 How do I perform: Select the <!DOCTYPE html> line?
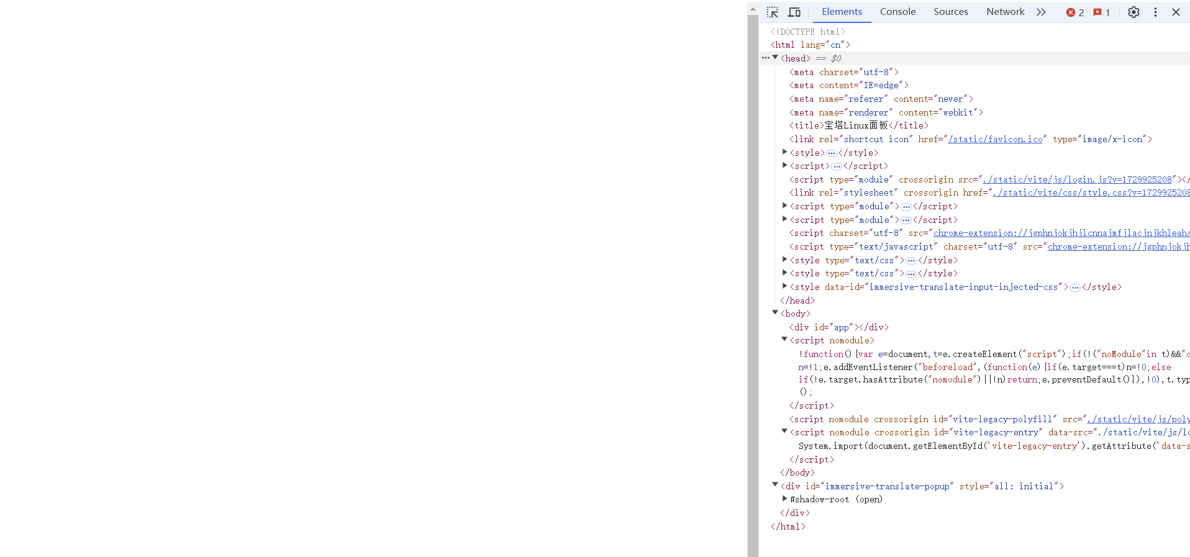[x=807, y=32]
